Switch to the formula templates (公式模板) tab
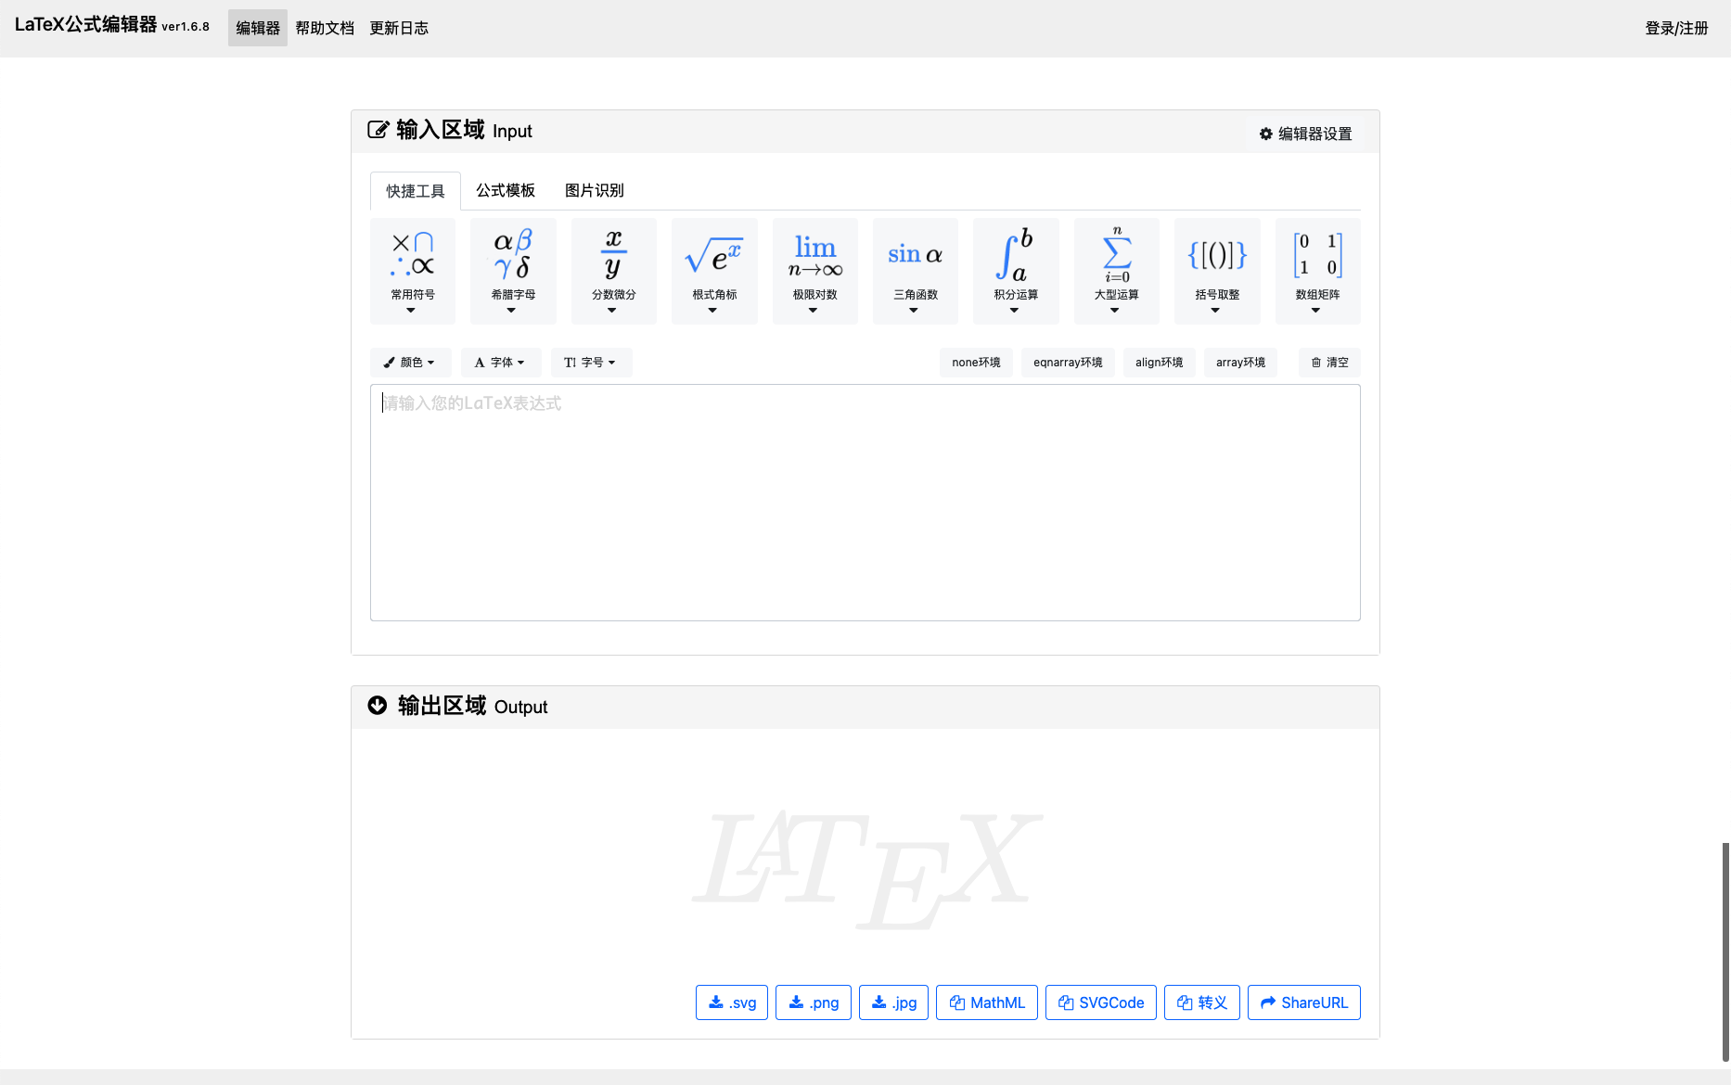The image size is (1731, 1085). point(506,191)
